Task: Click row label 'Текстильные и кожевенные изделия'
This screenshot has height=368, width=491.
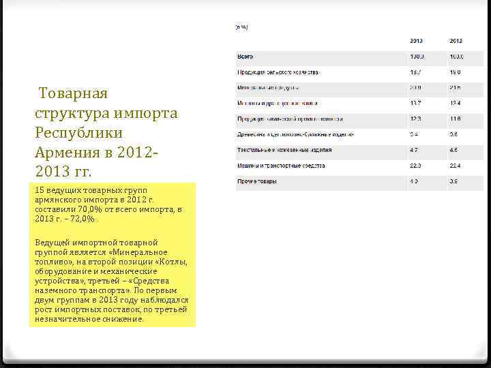Action: tap(284, 150)
